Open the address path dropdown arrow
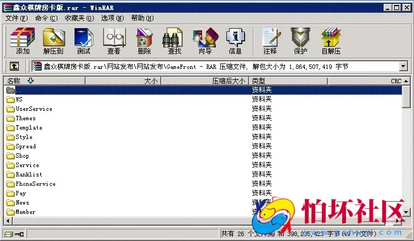This screenshot has width=414, height=241. point(403,66)
